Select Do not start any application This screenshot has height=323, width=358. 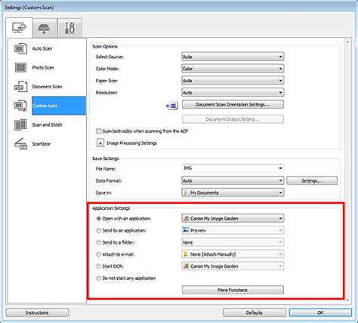(98, 278)
